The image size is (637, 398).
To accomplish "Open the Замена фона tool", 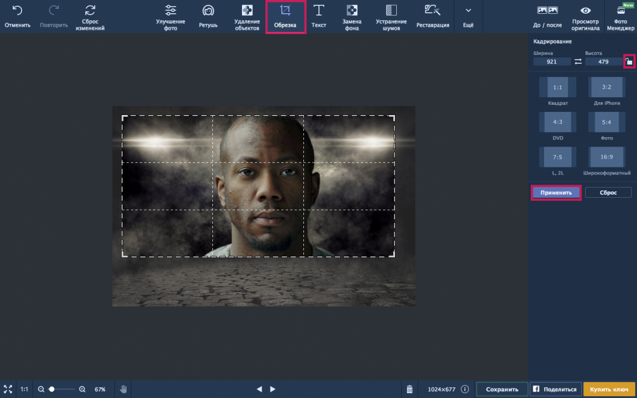I will click(x=352, y=18).
